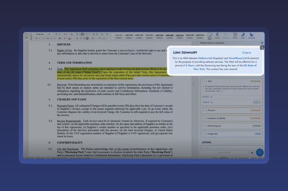Check the 3. Limitation of Liability checkbox
The width and height of the screenshot is (288, 191).
(203, 118)
